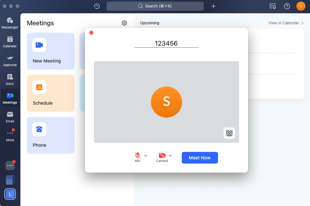Open the Approval sidebar icon
Viewport: 310px width, 206px height.
tap(10, 60)
